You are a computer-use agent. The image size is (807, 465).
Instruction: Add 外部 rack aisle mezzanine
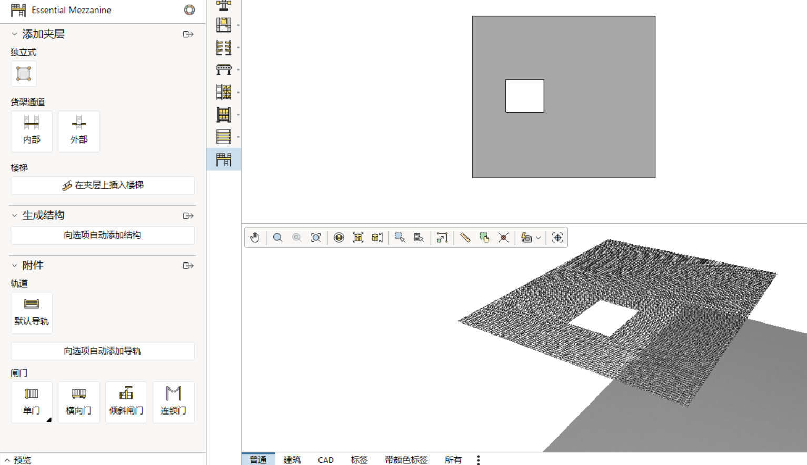click(79, 132)
